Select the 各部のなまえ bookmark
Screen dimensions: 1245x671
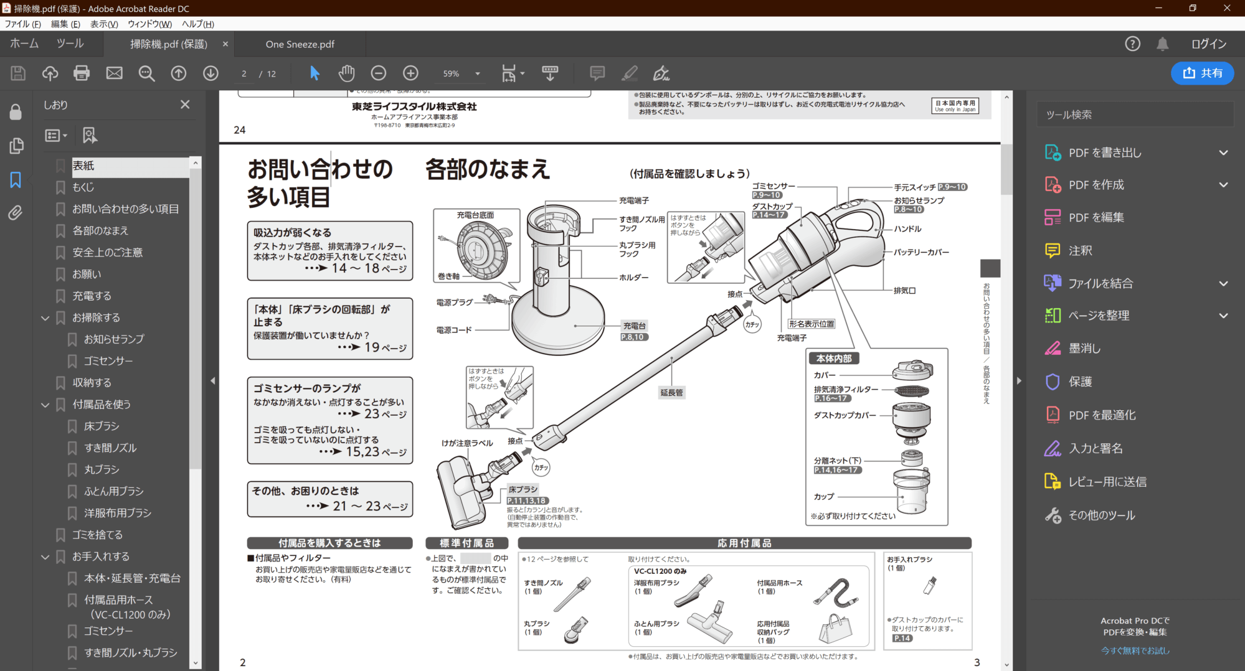coord(100,230)
